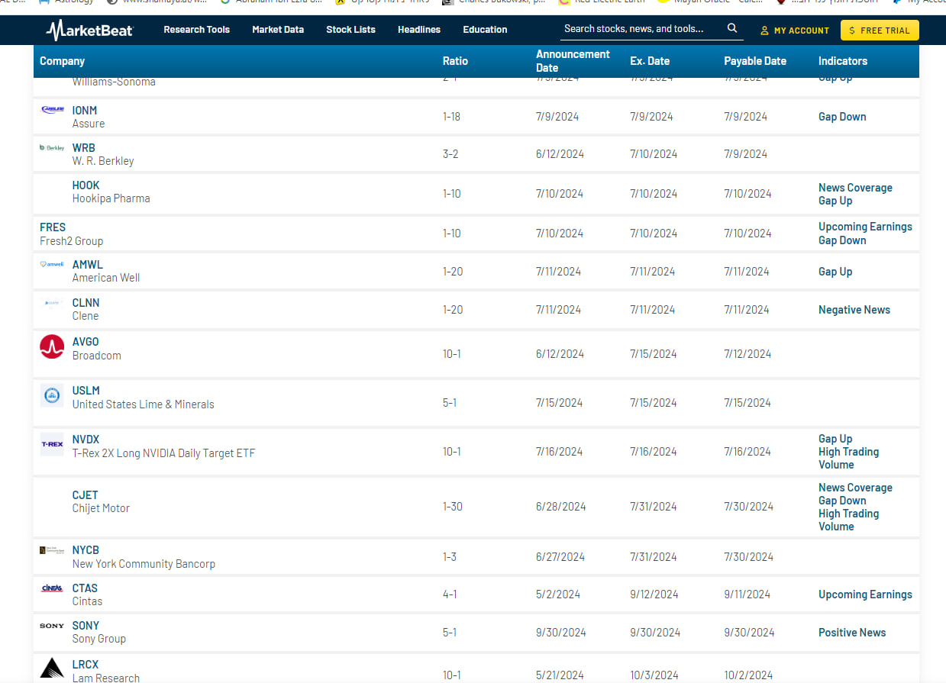Image resolution: width=946 pixels, height=683 pixels.
Task: Focus the search stocks input field
Action: (x=643, y=29)
